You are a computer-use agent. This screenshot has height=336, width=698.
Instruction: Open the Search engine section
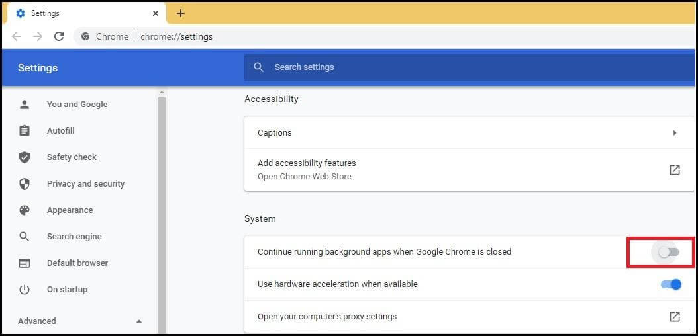click(74, 236)
